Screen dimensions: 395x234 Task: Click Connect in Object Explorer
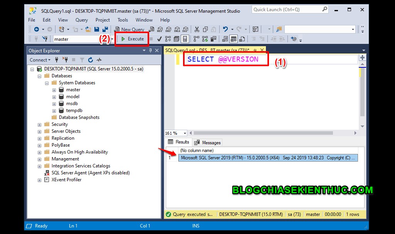click(x=39, y=60)
